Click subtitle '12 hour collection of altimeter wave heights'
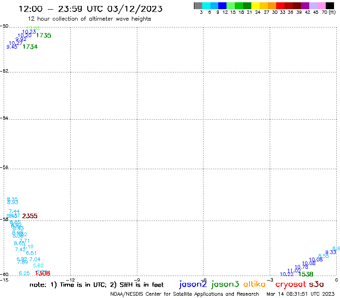340x298 pixels. pos(89,19)
